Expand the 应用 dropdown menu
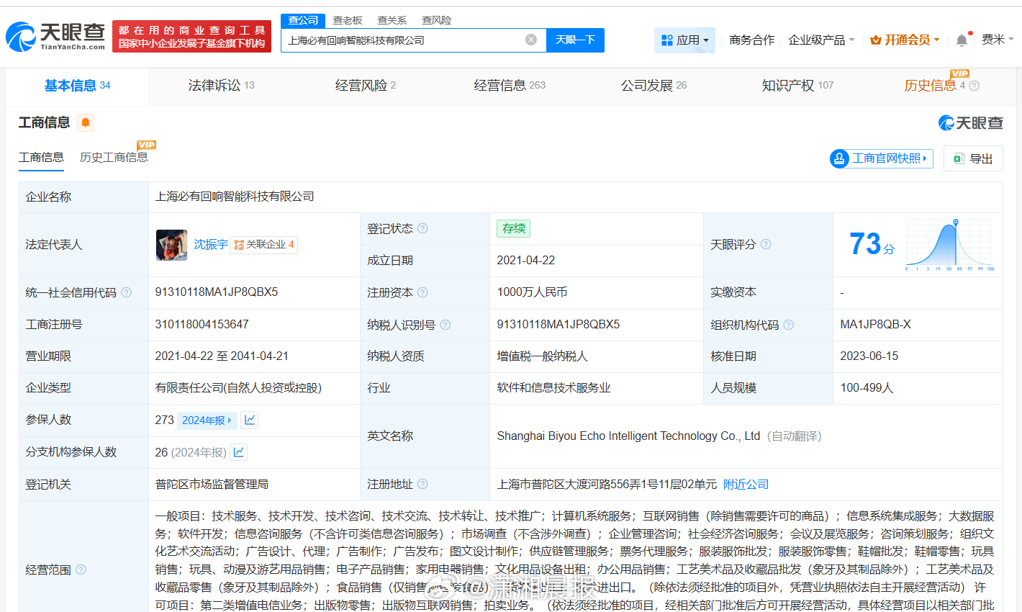This screenshot has height=612, width=1022. point(684,40)
